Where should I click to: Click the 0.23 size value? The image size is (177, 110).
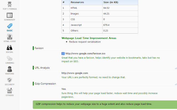[106, 31]
